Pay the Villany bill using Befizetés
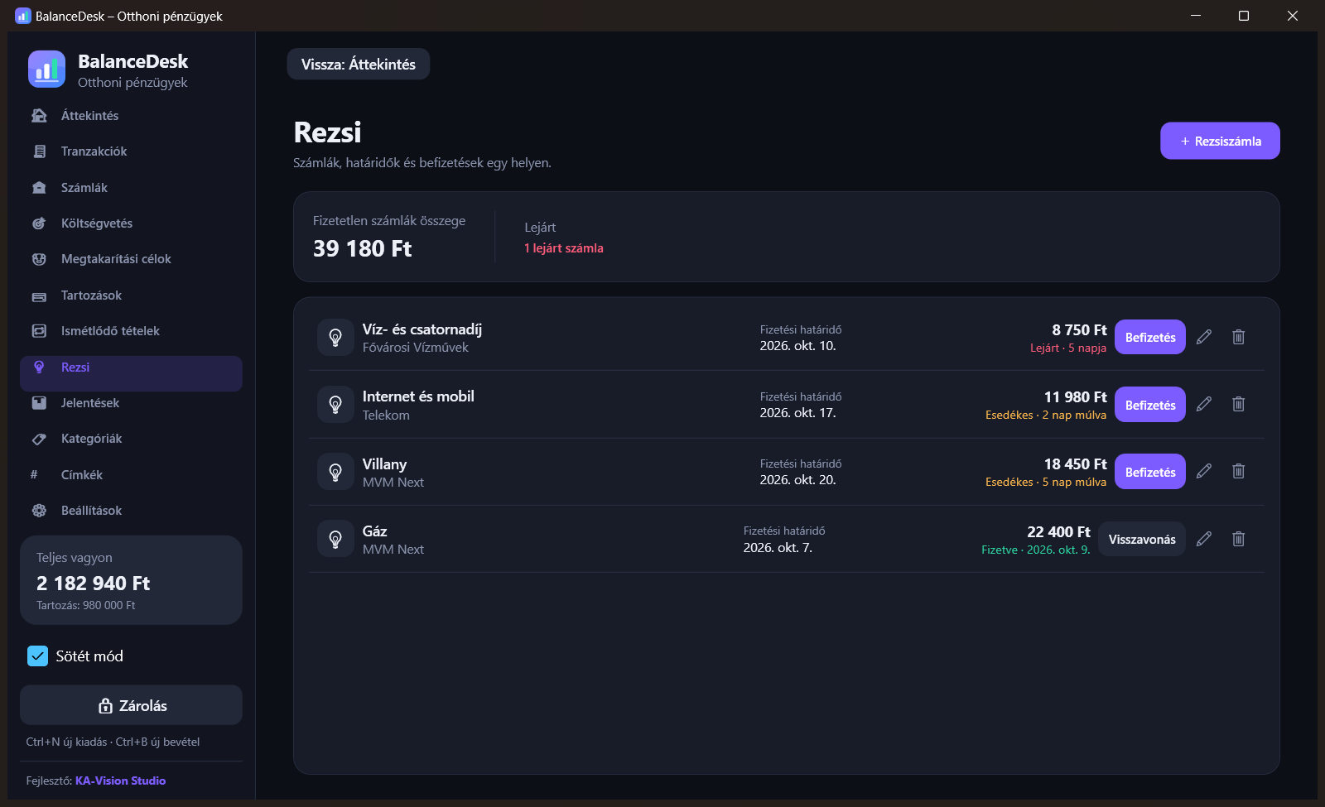 (1150, 472)
